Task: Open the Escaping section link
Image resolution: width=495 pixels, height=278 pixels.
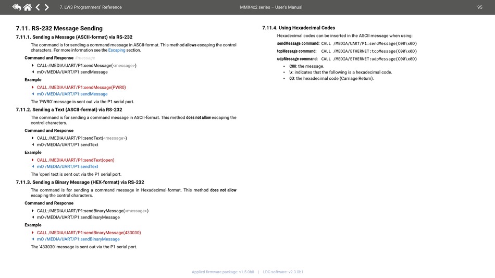Action: pyautogui.click(x=117, y=51)
